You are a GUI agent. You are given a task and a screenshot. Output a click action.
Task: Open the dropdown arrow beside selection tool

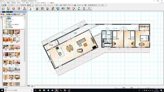34,9
